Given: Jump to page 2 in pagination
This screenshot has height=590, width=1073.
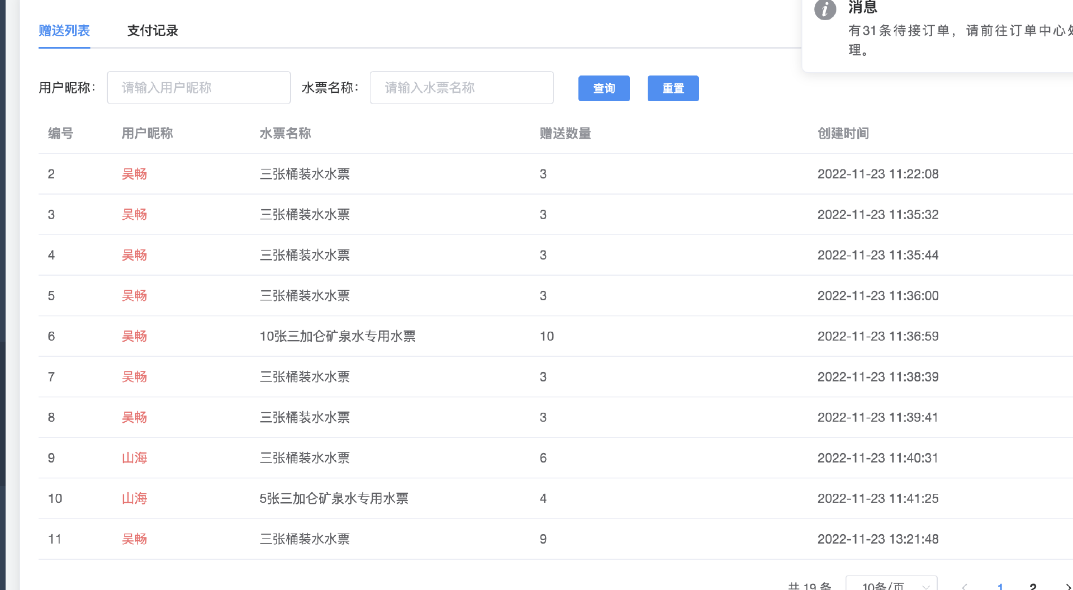Looking at the screenshot, I should 1033,587.
